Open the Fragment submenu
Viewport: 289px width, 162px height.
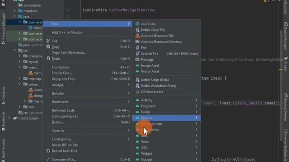pyautogui.click(x=167, y=106)
